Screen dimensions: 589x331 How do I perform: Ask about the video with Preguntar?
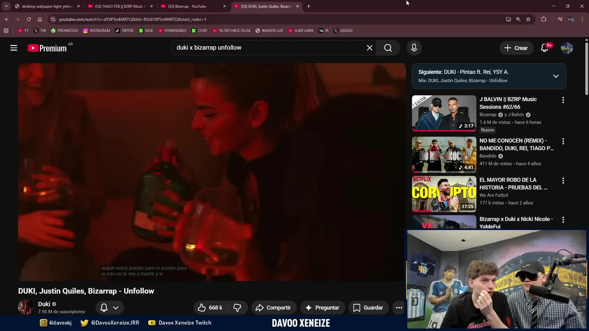pos(322,308)
